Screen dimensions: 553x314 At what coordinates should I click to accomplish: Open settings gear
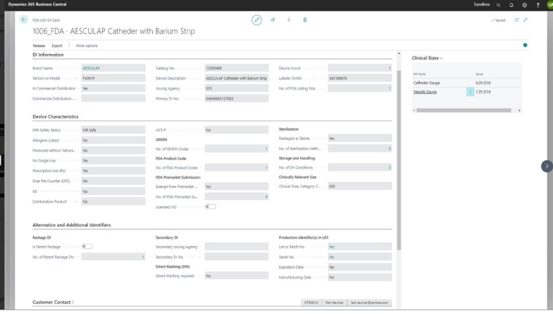click(524, 5)
